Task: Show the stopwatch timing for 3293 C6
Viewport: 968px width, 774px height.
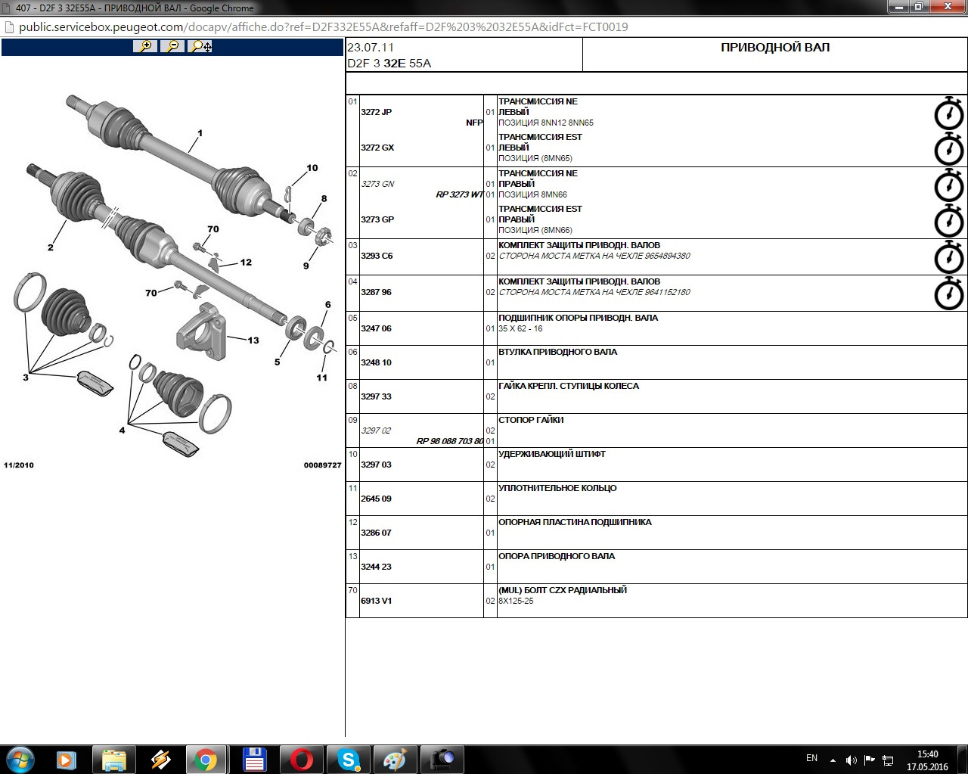Action: point(948,257)
